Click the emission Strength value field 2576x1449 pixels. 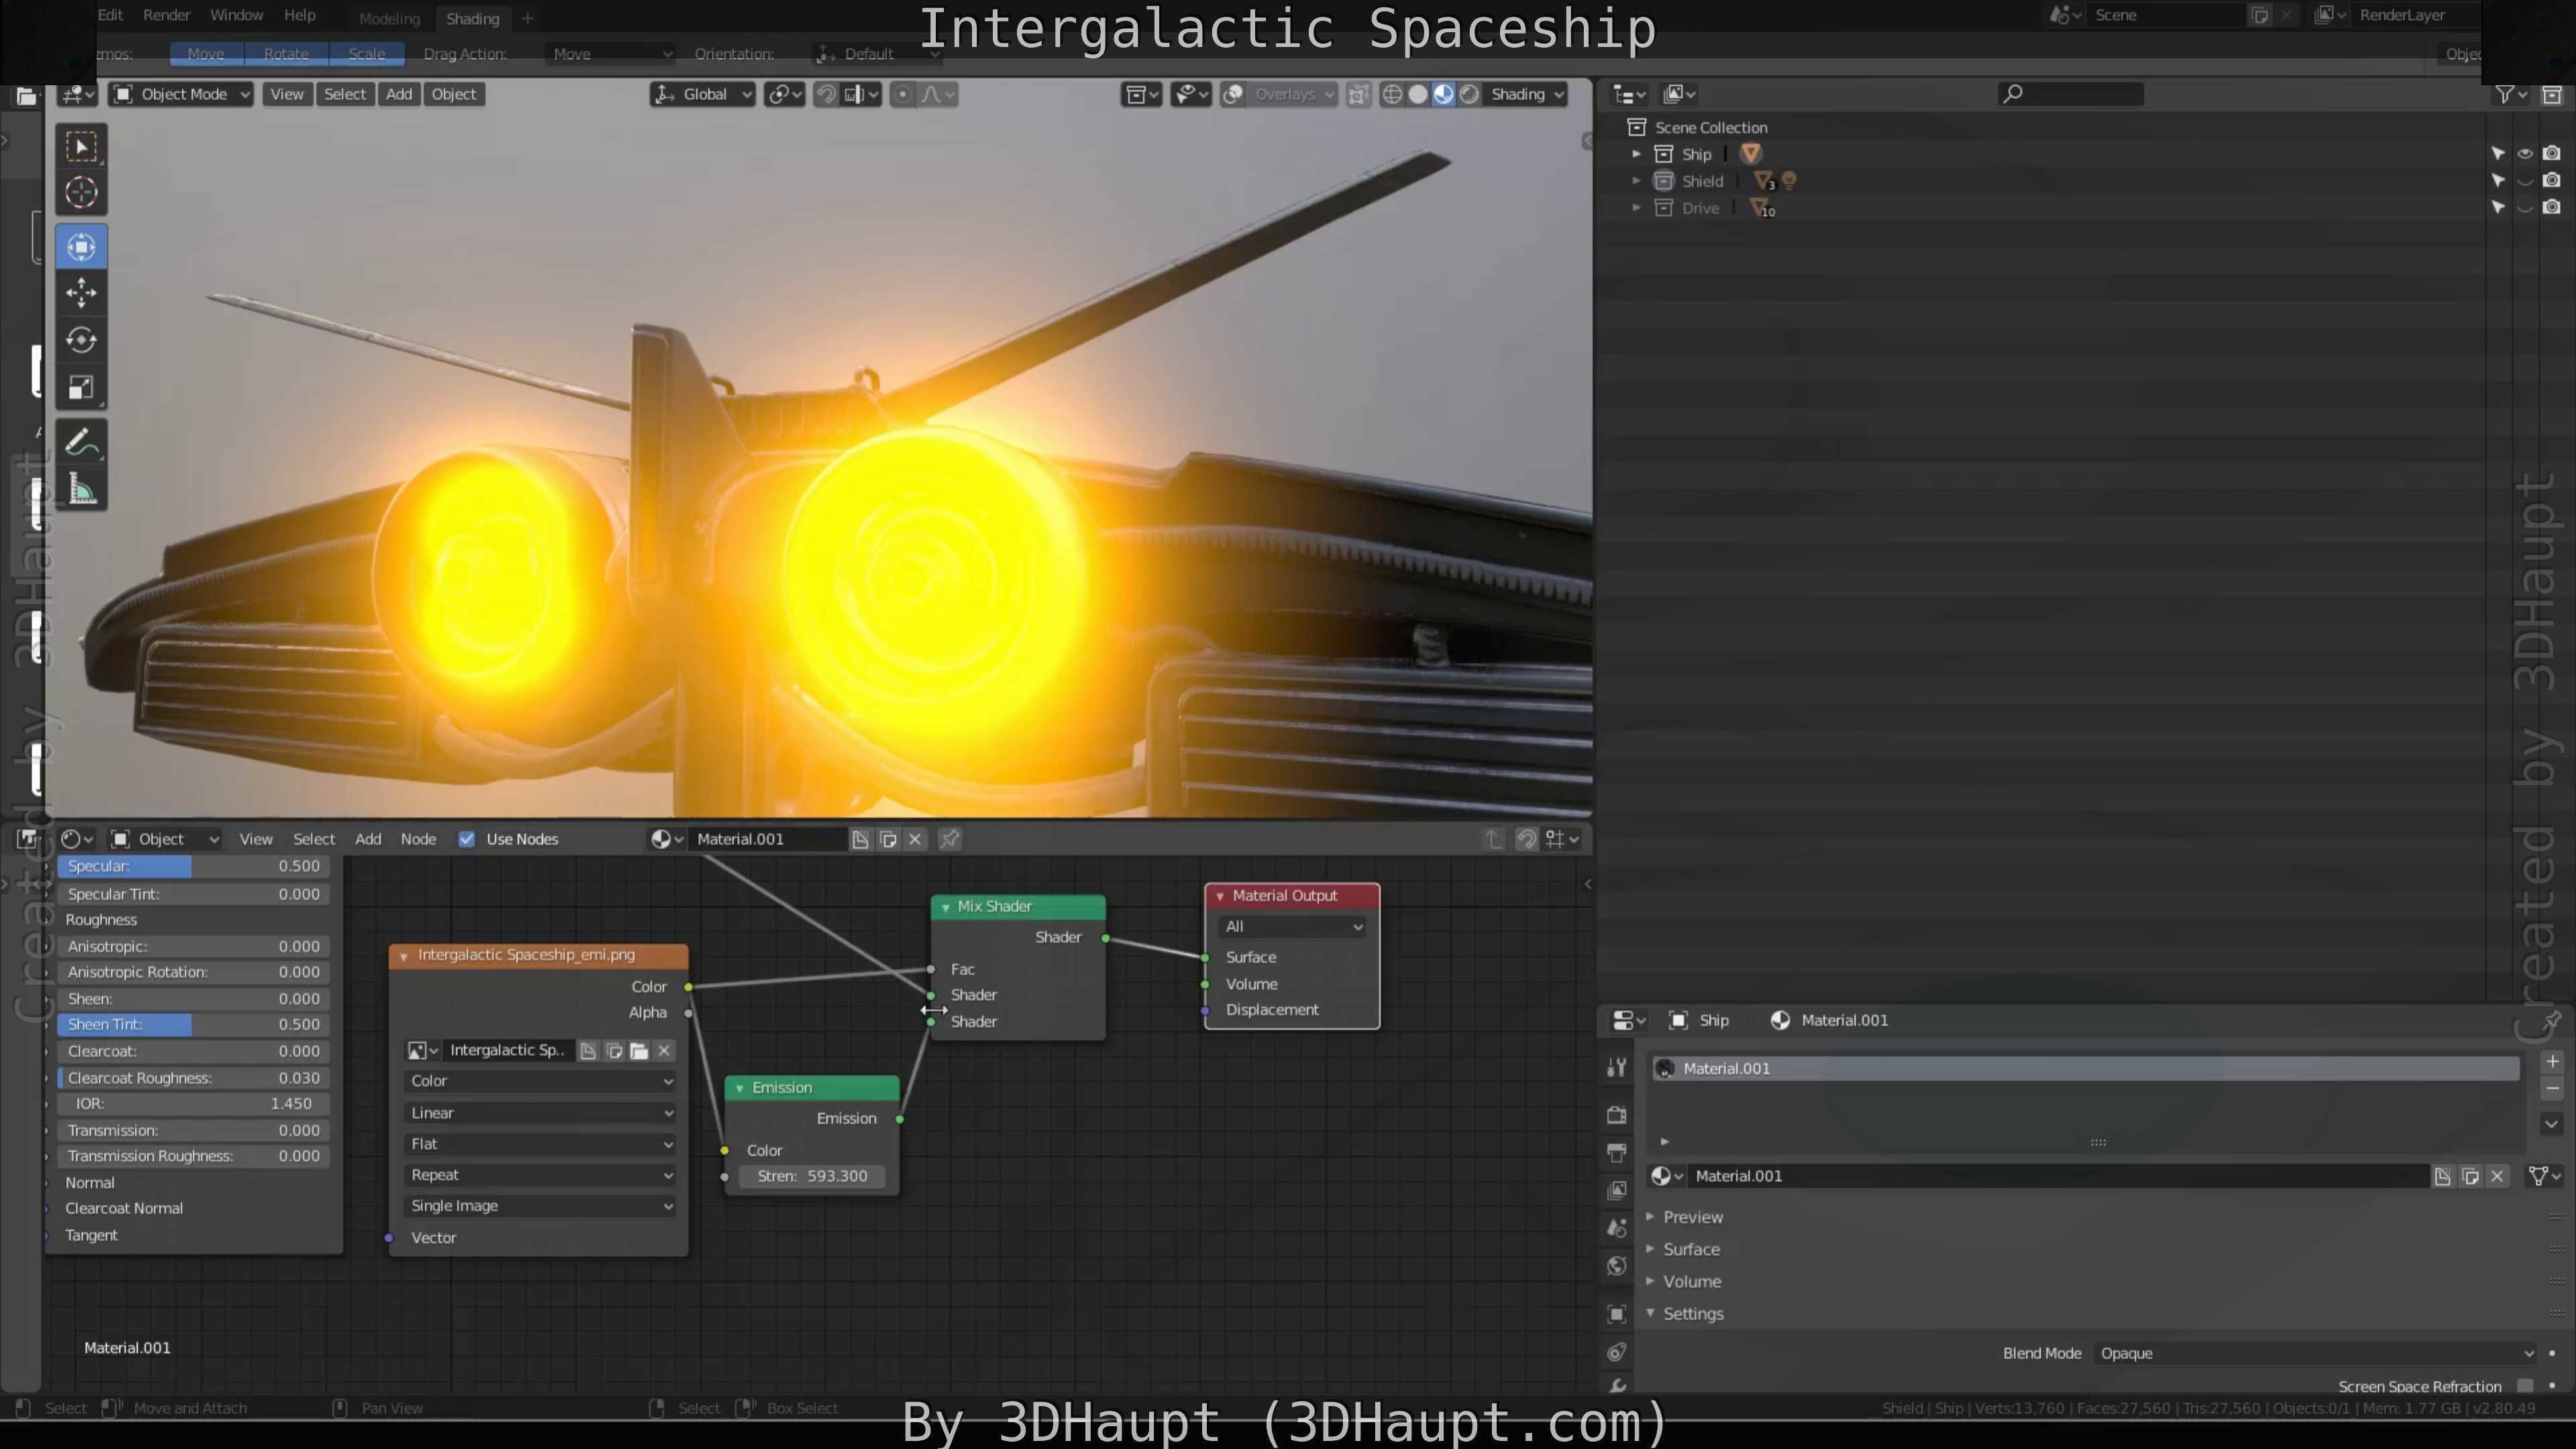coord(812,1176)
